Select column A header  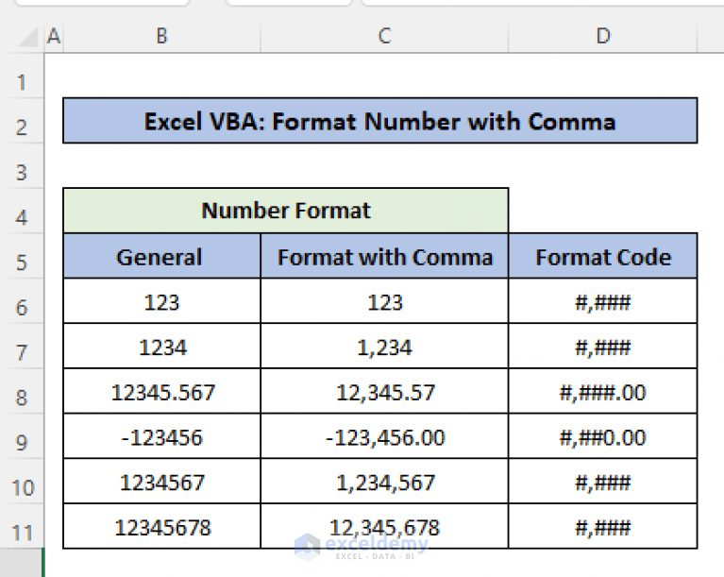pos(54,36)
